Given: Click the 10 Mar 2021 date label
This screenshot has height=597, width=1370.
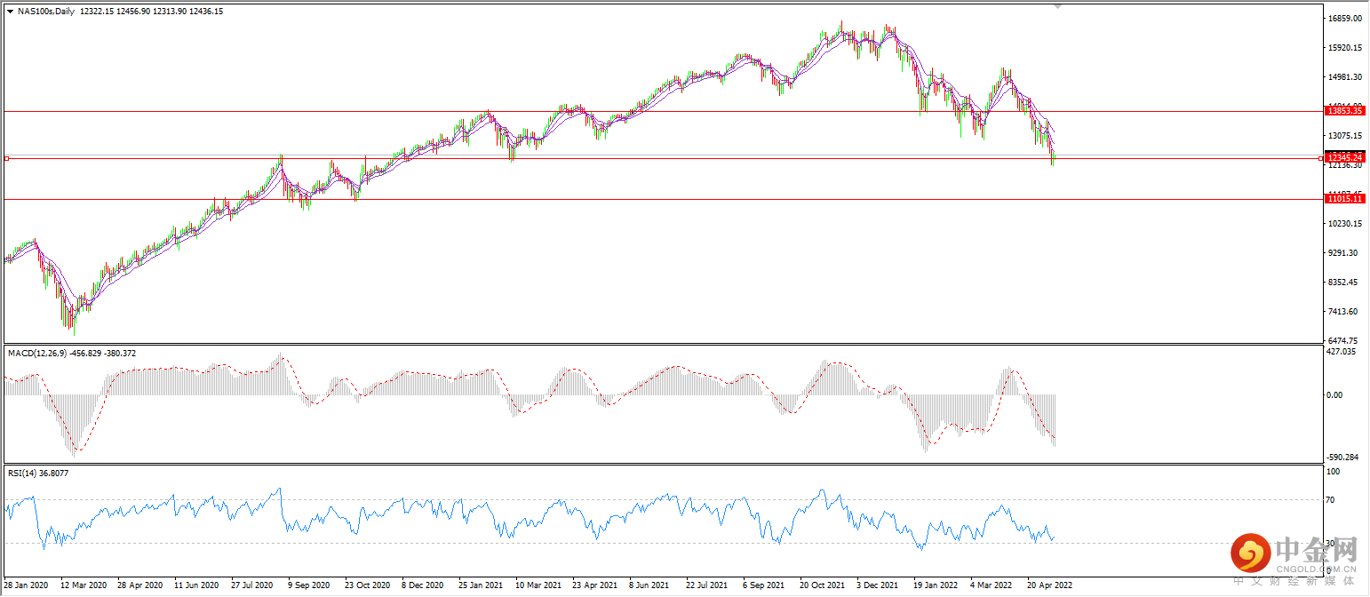Looking at the screenshot, I should [x=538, y=585].
